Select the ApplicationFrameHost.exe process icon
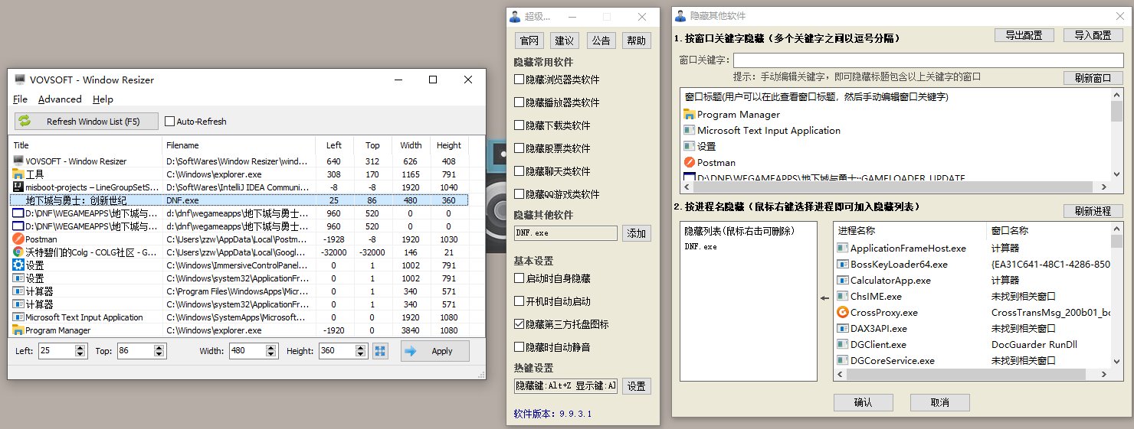The height and width of the screenshot is (429, 1134). (x=843, y=249)
